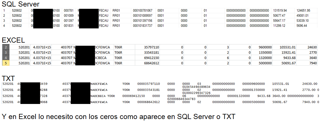This screenshot has width=321, height=121.
Task: Select Excel cell 1350000
Action: [262, 53]
